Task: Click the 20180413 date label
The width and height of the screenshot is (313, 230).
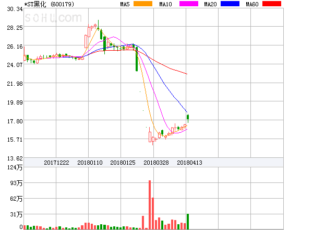Action: [189, 163]
